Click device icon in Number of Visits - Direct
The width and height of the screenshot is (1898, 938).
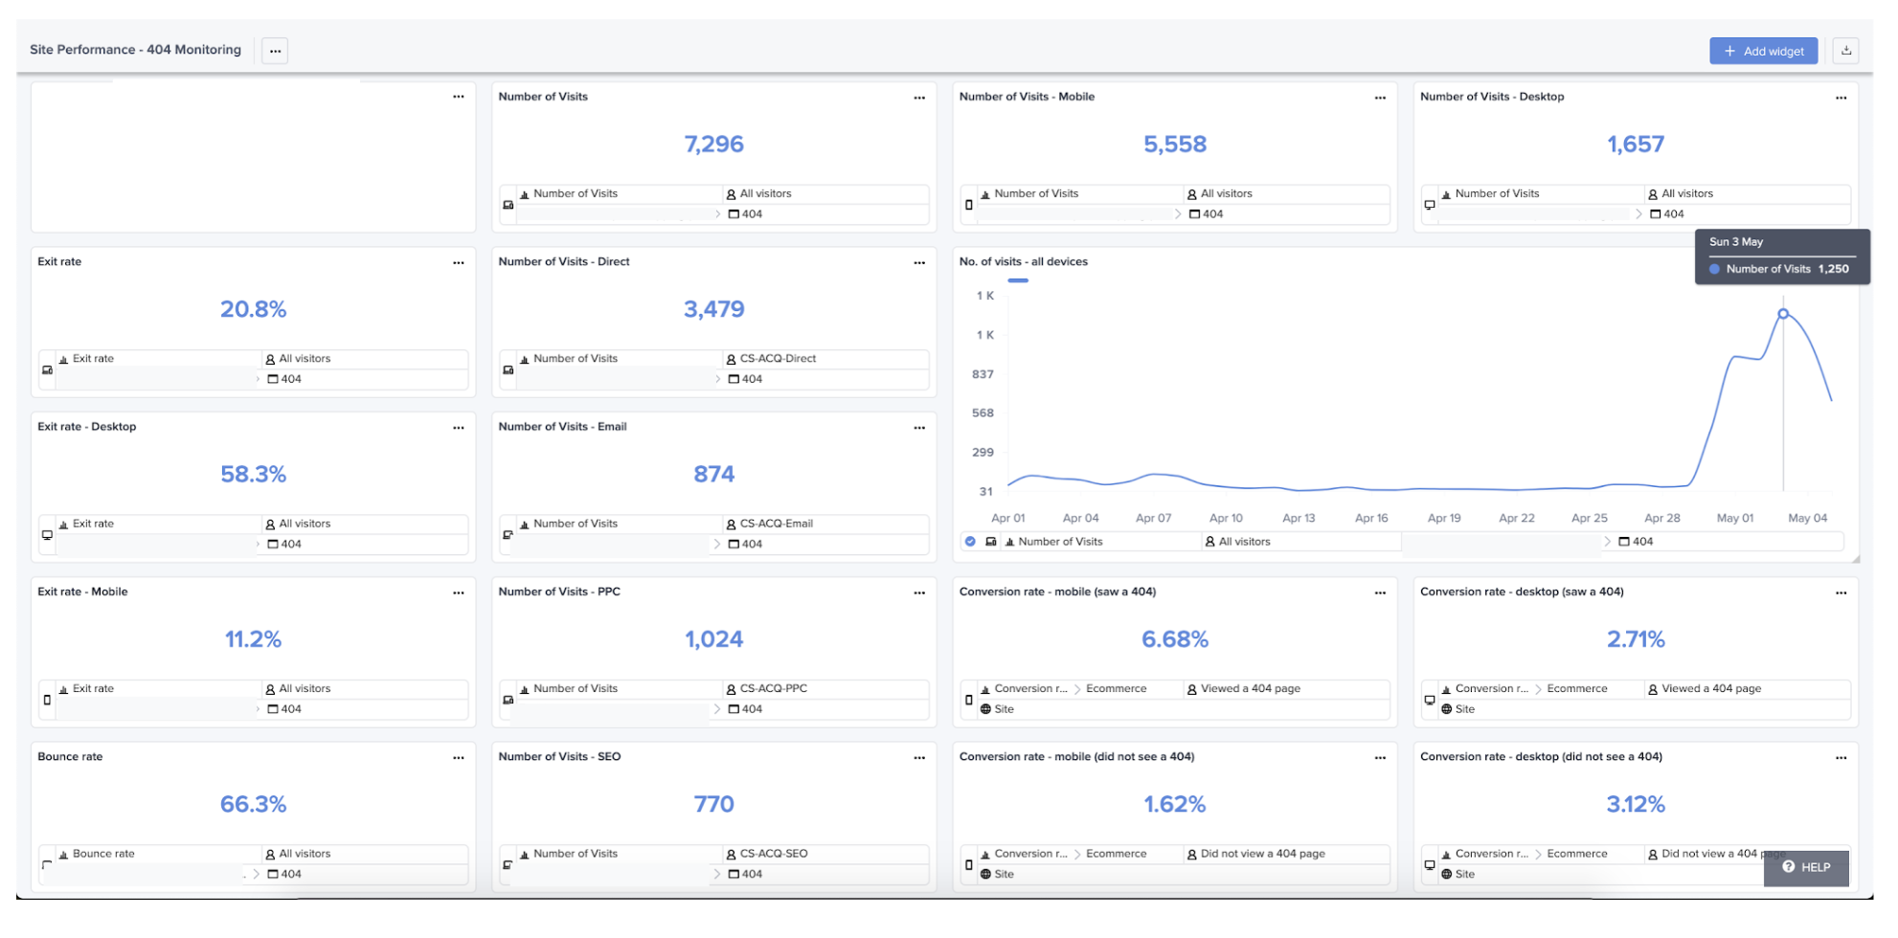click(508, 369)
